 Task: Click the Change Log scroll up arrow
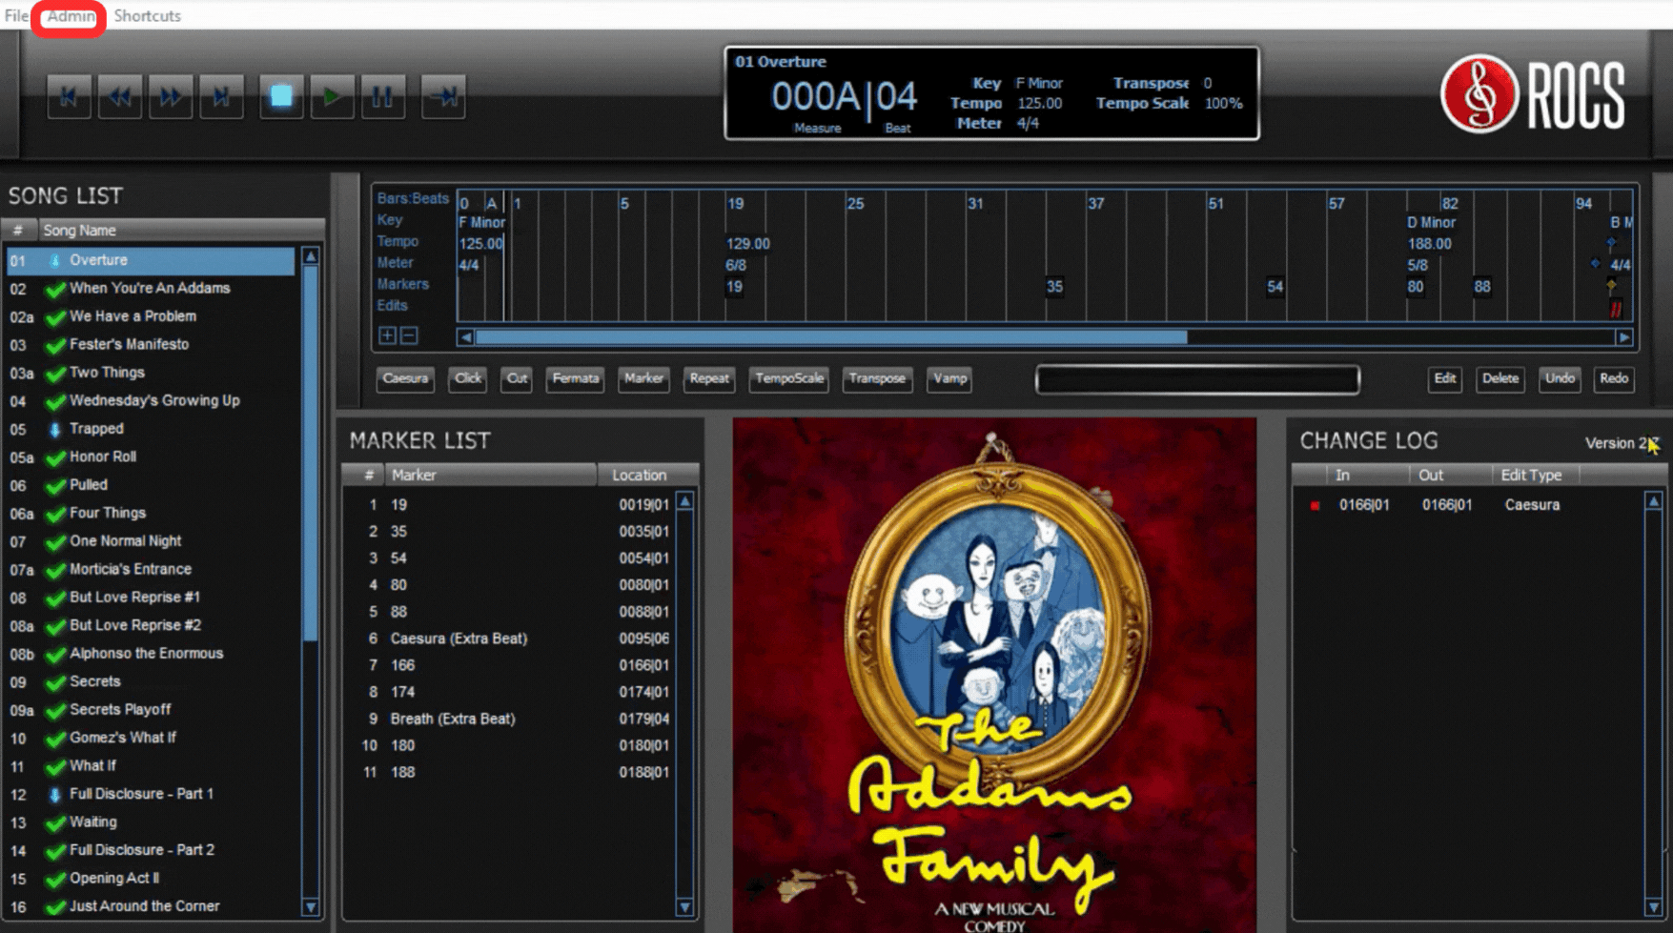click(1654, 501)
